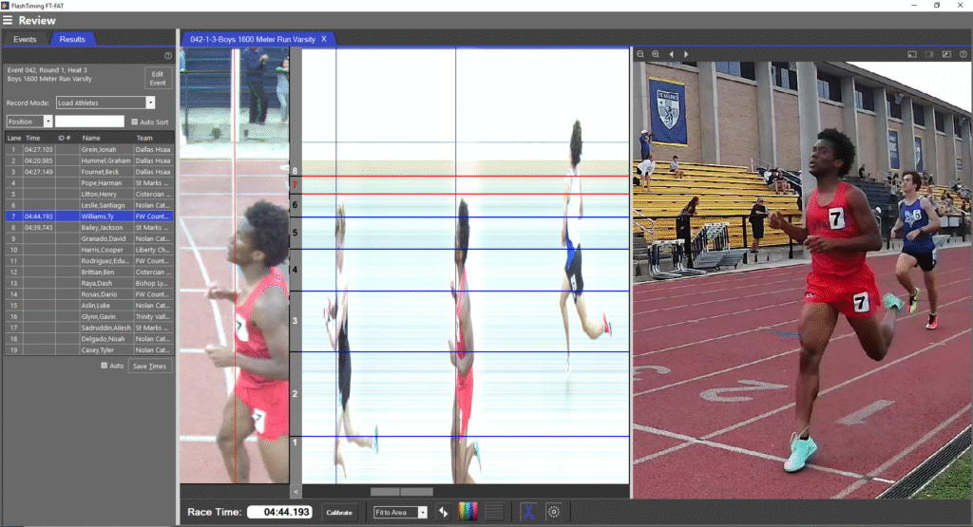973x527 pixels.
Task: Select row Litton, Henry
Action: [88, 194]
